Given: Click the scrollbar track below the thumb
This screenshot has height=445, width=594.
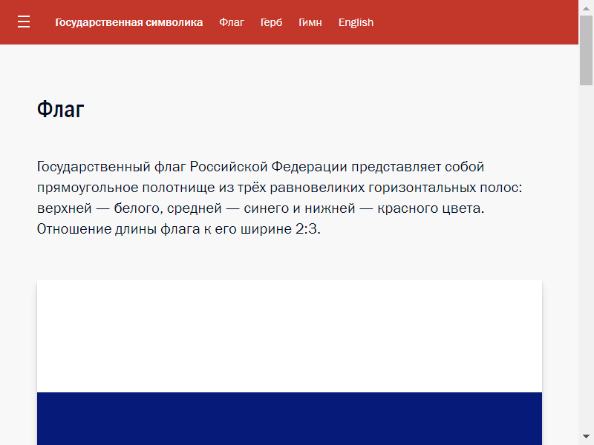Looking at the screenshot, I should point(586,260).
